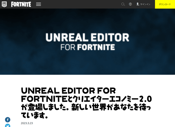Click the FOR FORTNITE banner subtitle
Screen dimensions: 175x127
(x=87, y=47)
